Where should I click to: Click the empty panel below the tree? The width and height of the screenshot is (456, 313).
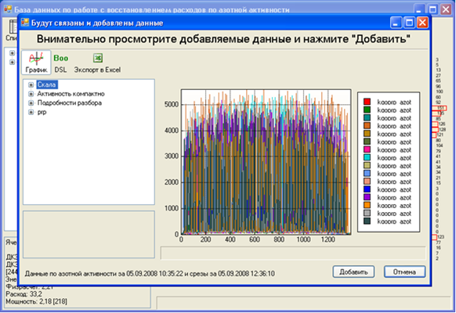89,234
